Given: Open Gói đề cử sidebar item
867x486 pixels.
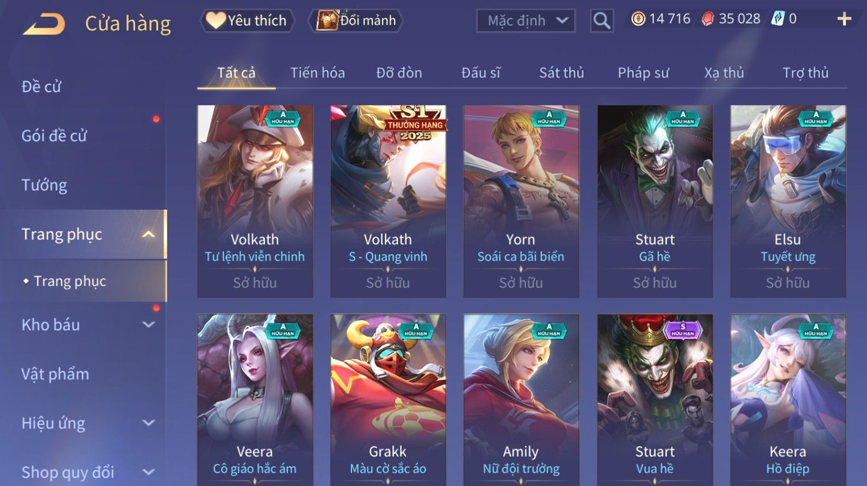Looking at the screenshot, I should (54, 136).
